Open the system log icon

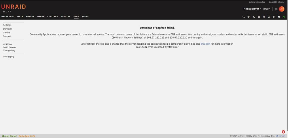274,17
